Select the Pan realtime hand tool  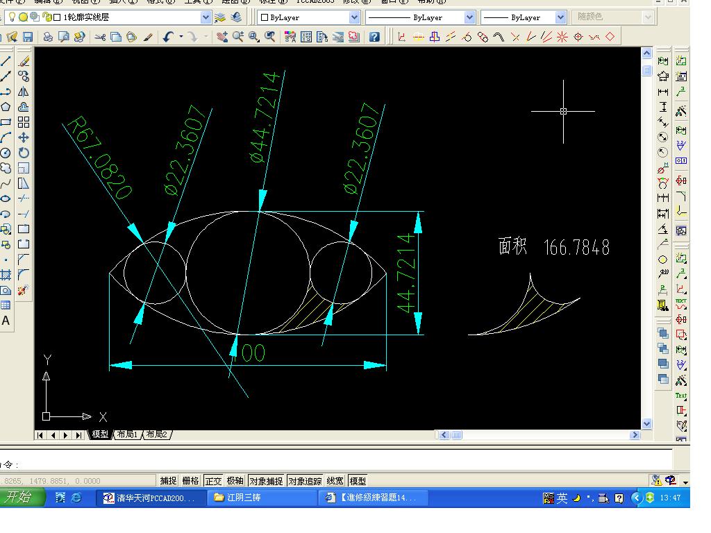click(x=222, y=37)
